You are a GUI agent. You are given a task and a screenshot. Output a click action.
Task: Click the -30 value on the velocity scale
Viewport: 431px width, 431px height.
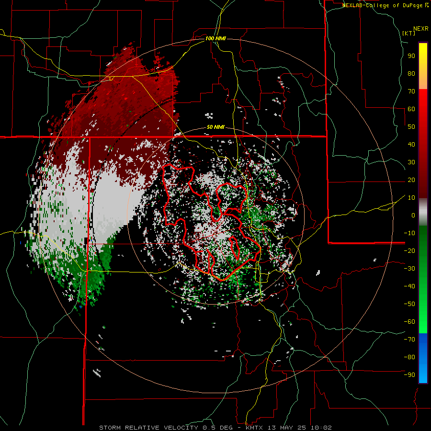click(409, 269)
